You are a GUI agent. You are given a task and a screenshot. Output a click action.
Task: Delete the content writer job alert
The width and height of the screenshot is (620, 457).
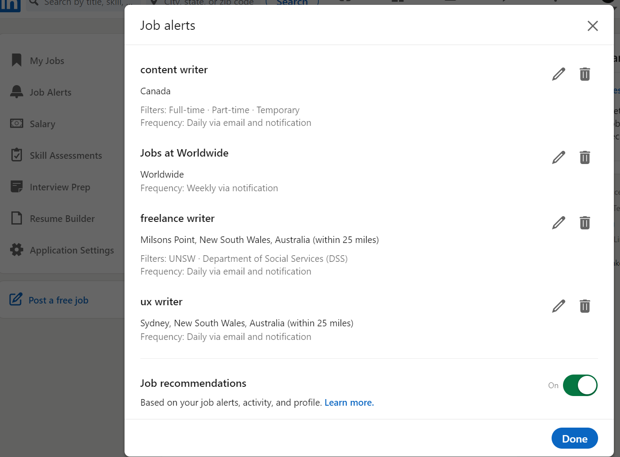[584, 74]
